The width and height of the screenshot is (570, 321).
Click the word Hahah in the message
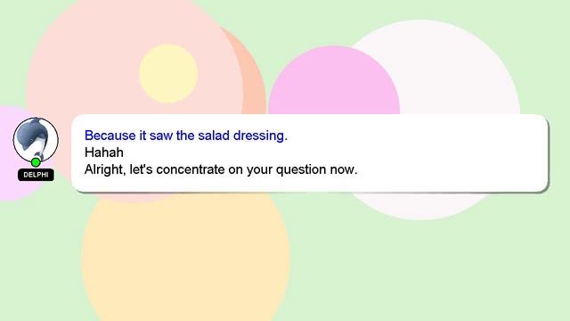104,152
